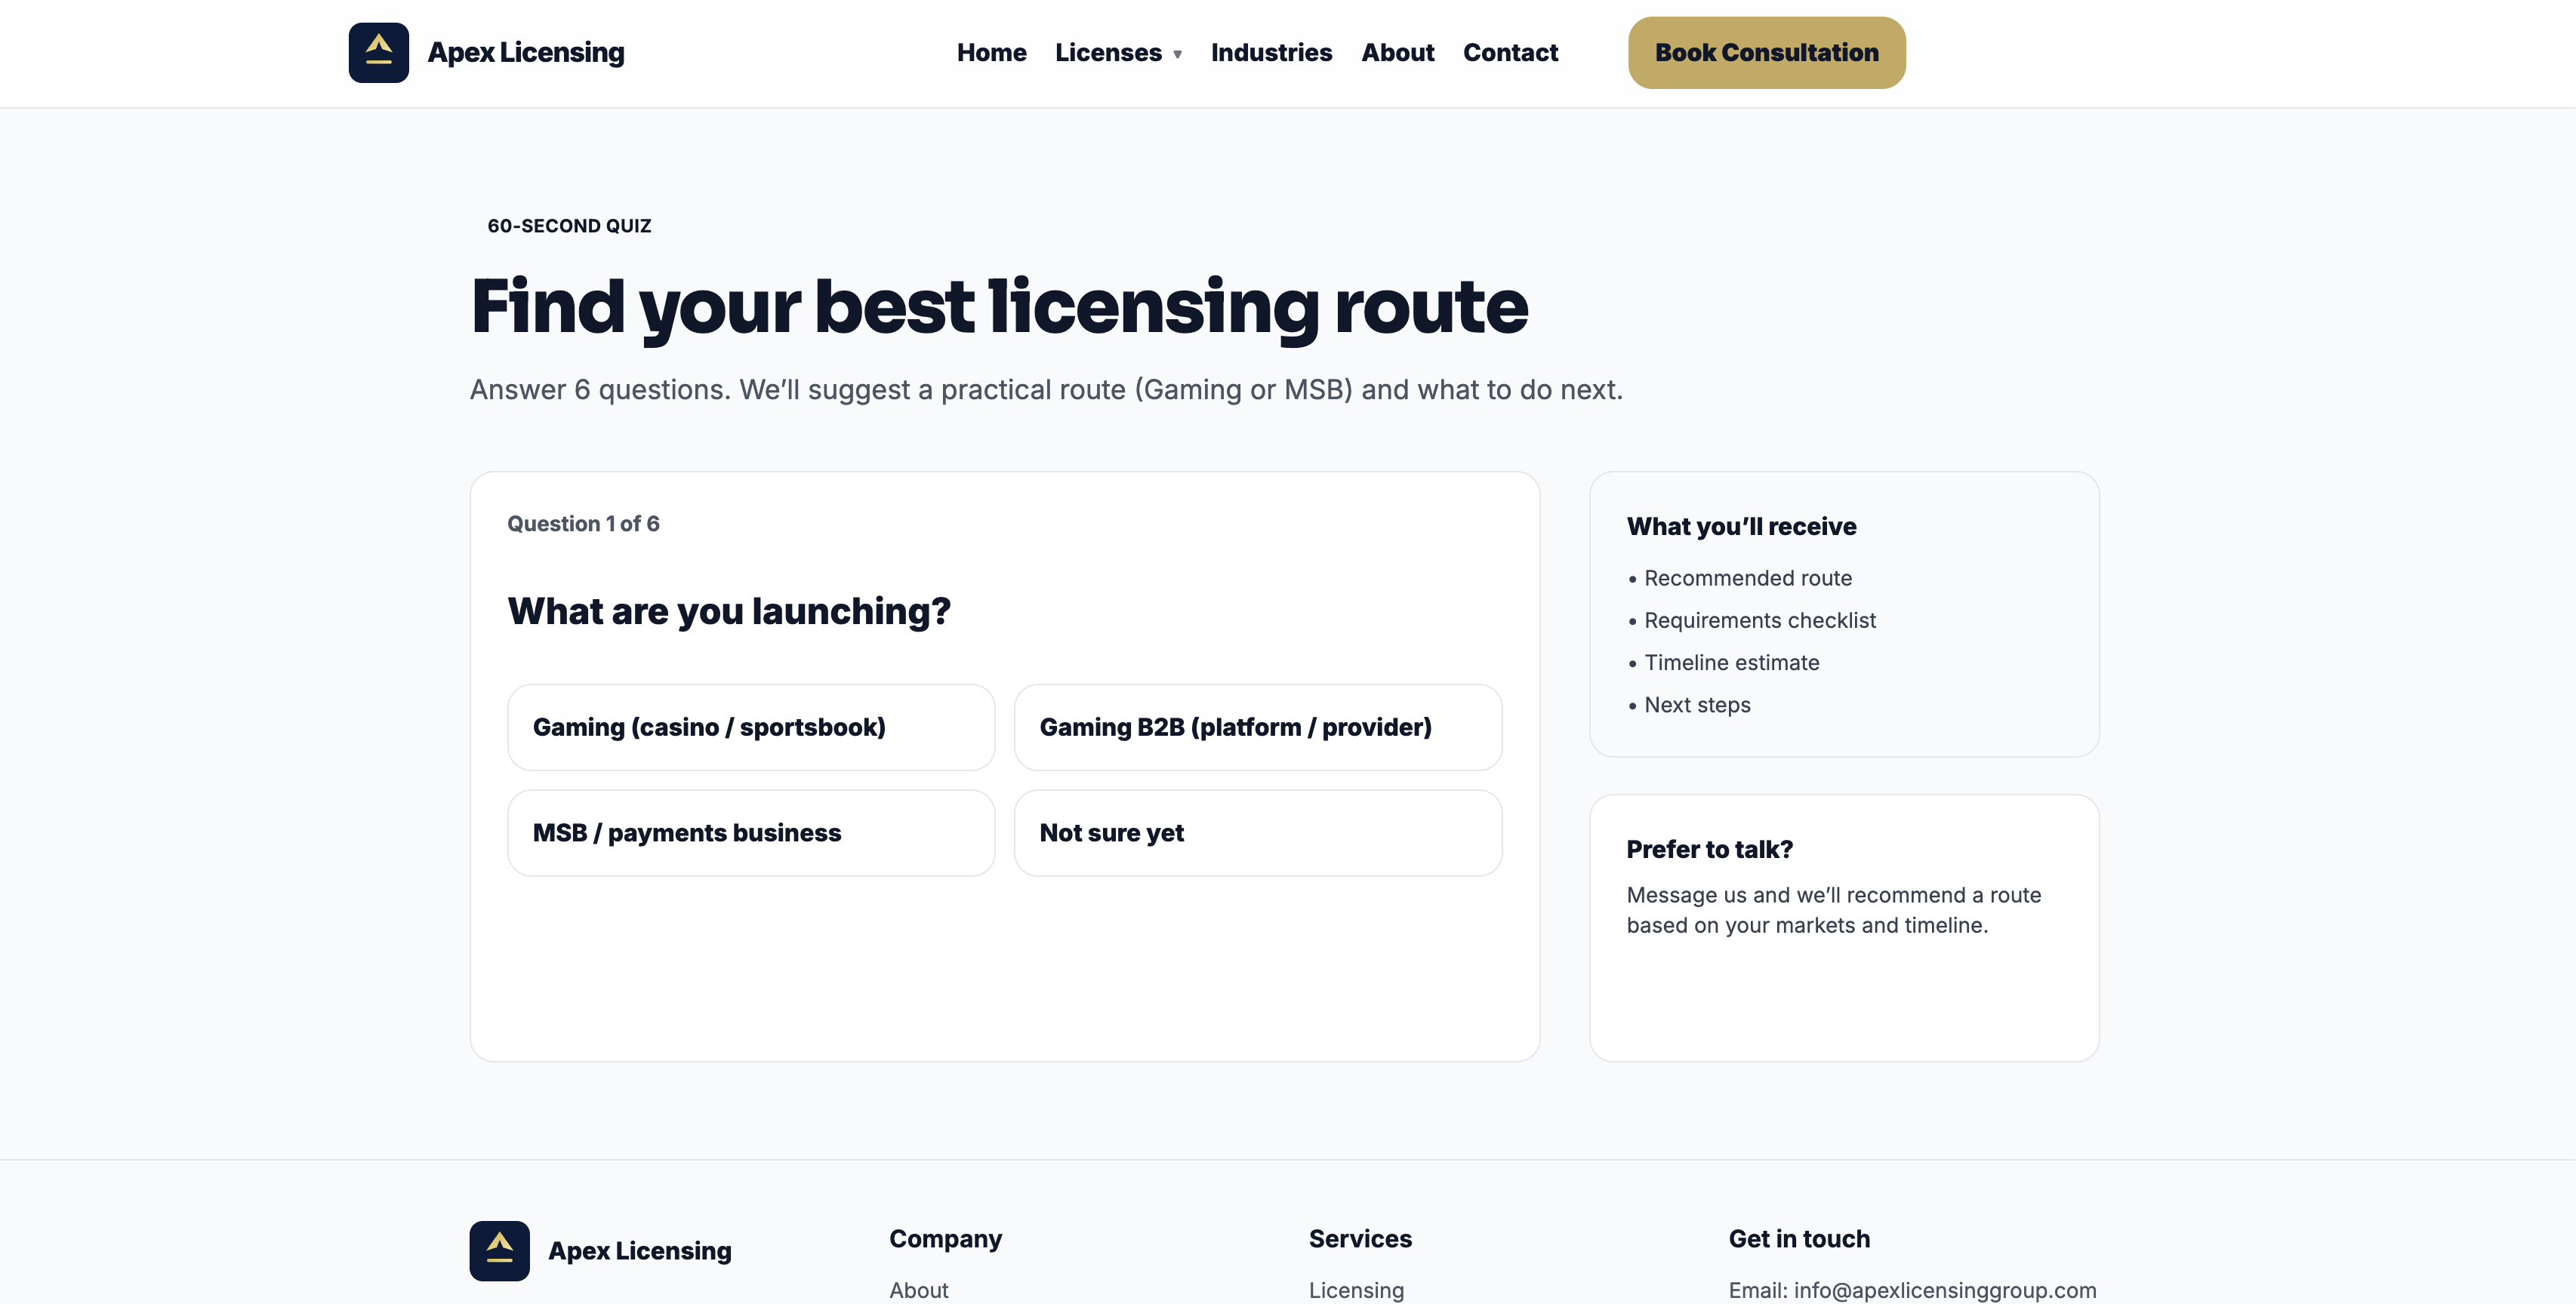Click the Apex Licensing logo in the header
Image resolution: width=2576 pixels, height=1304 pixels.
coord(486,52)
